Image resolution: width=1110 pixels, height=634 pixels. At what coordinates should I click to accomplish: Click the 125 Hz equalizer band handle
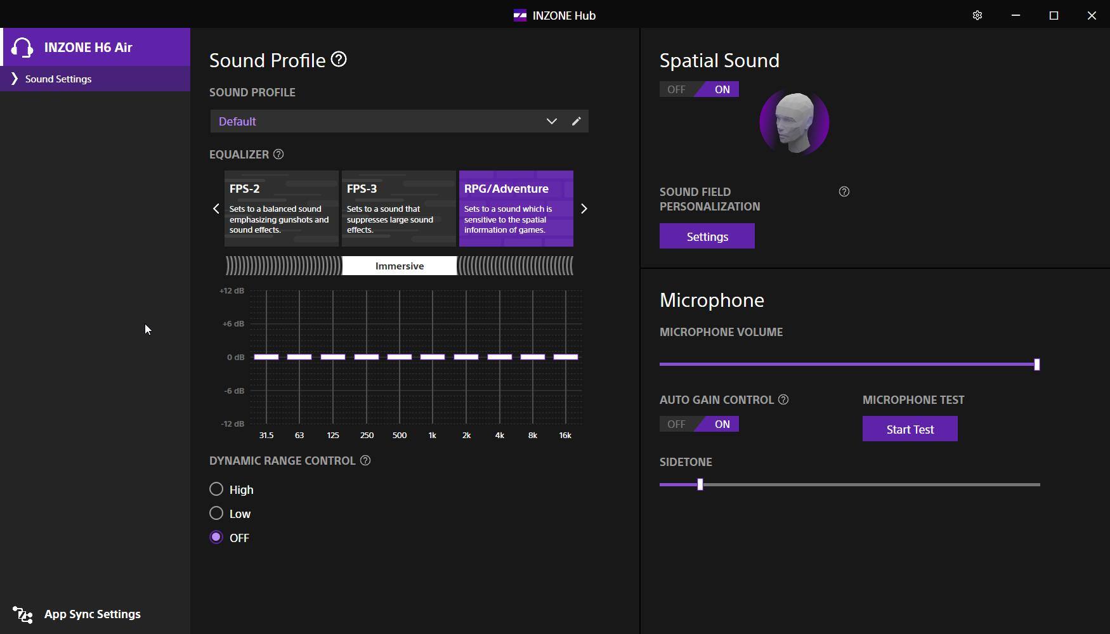tap(333, 357)
